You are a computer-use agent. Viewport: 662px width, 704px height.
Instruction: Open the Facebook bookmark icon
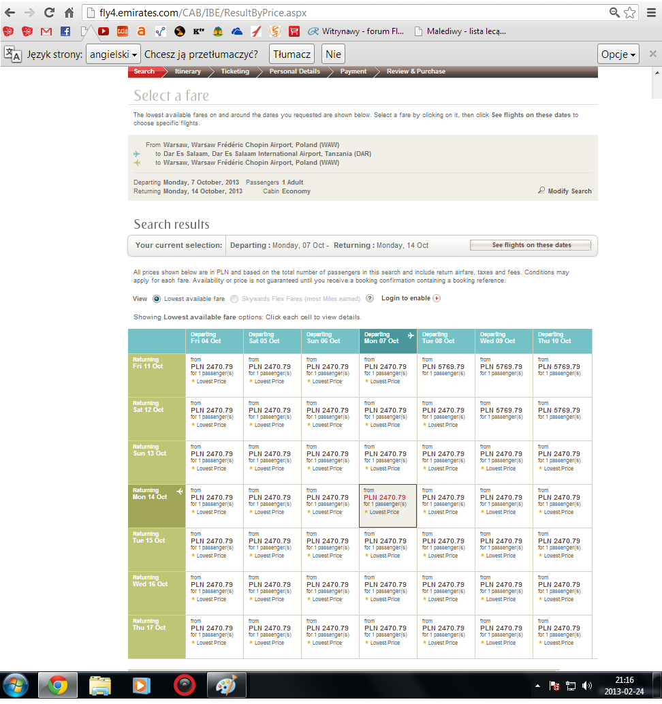pos(65,31)
